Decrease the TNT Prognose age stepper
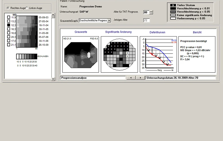Viewport: 223px width, 141px height. [151, 13]
